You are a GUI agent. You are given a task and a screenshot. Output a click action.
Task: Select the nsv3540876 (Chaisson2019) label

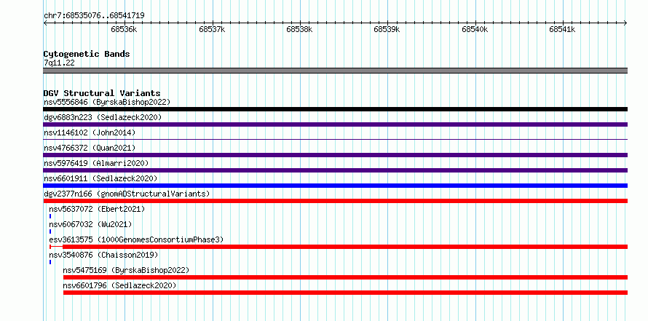pos(103,255)
